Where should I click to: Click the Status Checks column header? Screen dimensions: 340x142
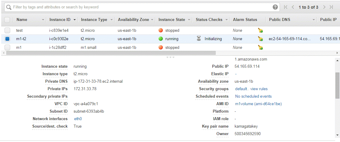click(209, 20)
